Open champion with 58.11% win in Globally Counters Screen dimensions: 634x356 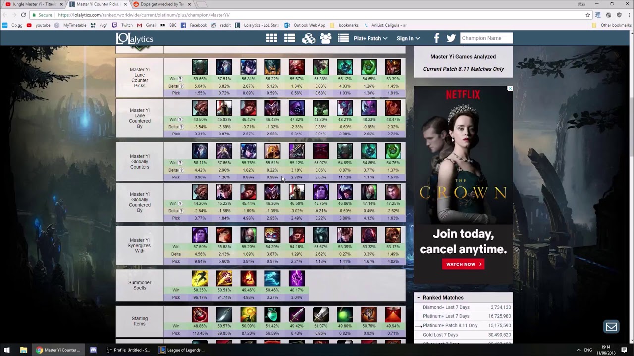pos(200,151)
